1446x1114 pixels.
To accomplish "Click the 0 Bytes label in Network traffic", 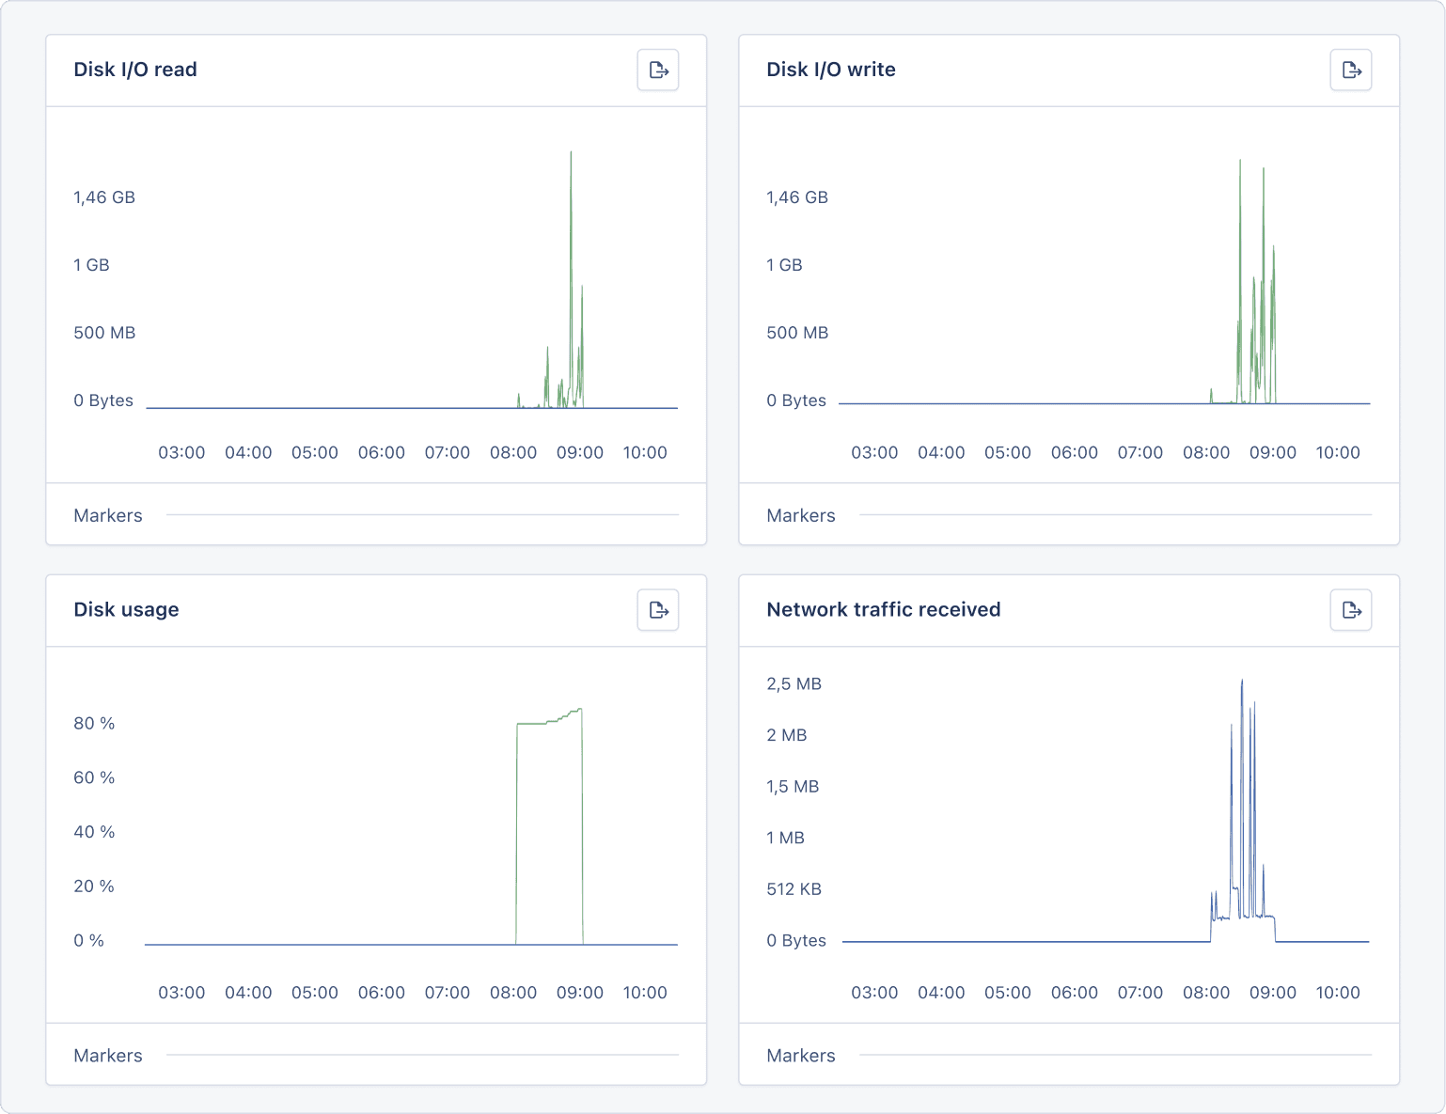I will click(796, 941).
